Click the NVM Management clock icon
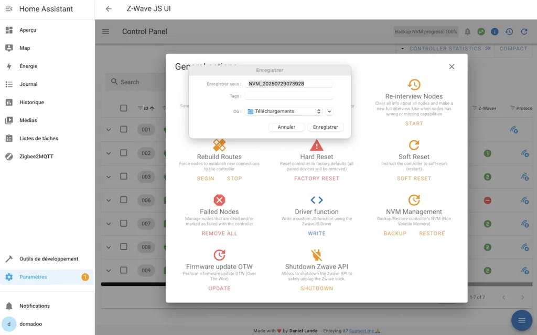This screenshot has width=537, height=335. pyautogui.click(x=414, y=200)
